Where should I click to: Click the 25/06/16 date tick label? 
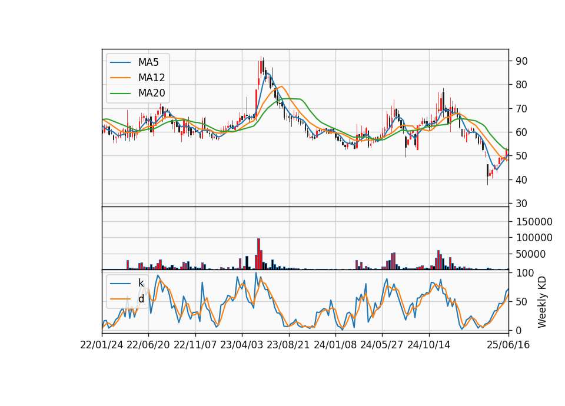point(508,345)
